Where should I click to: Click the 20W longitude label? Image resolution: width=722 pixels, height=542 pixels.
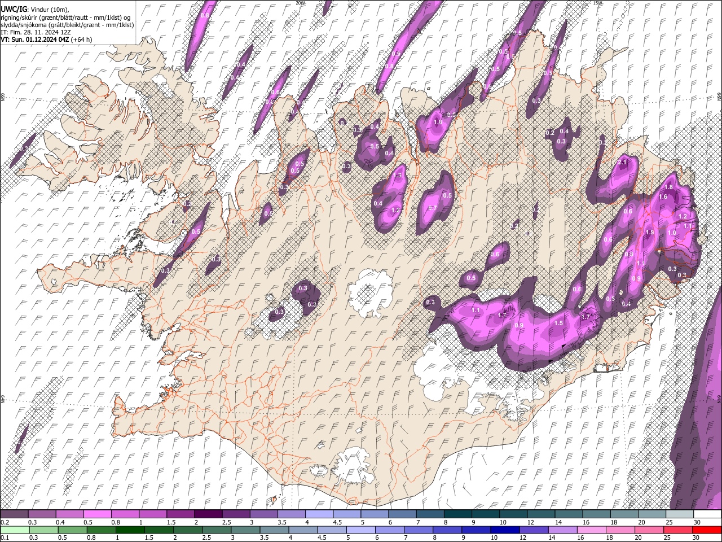pos(300,3)
